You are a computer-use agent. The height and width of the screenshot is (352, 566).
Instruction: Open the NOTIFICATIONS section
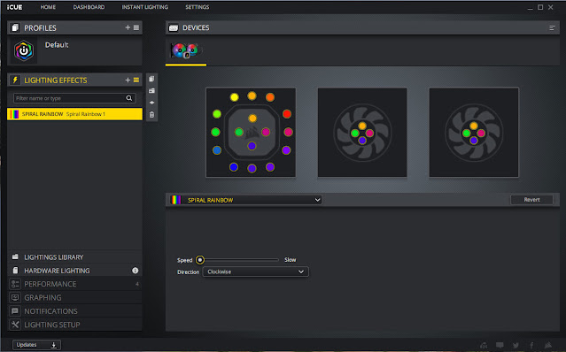(x=74, y=311)
